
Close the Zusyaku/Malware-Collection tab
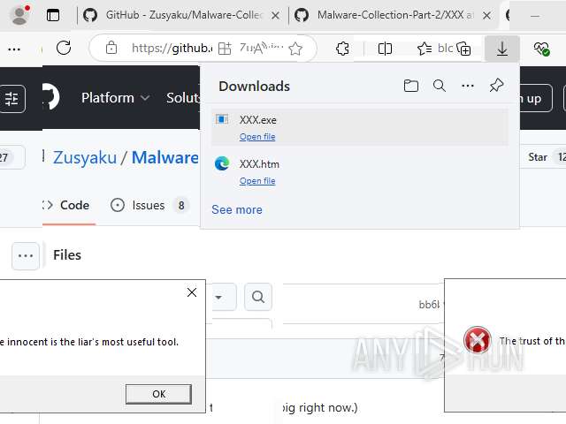pos(275,16)
